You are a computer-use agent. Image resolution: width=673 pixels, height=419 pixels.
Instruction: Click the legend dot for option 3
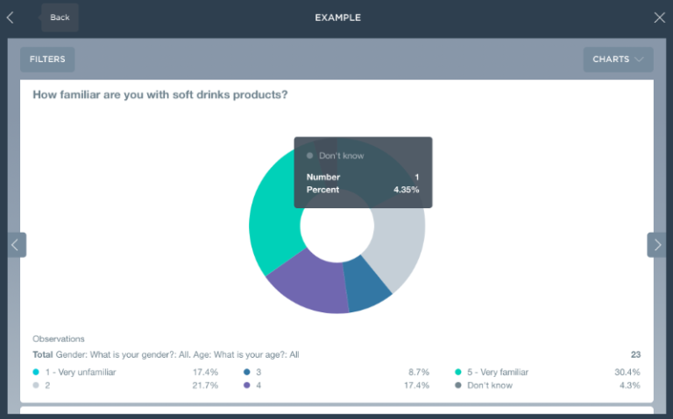(x=247, y=372)
